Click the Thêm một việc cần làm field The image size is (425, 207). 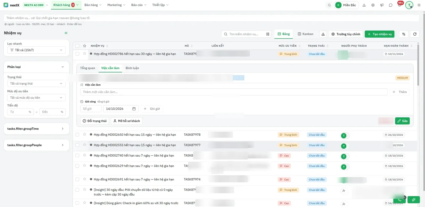pos(234,92)
